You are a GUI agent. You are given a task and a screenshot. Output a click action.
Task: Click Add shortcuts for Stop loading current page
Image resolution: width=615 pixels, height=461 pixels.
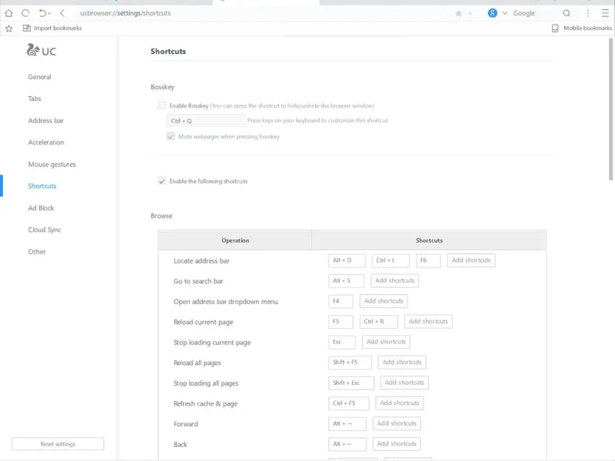386,342
